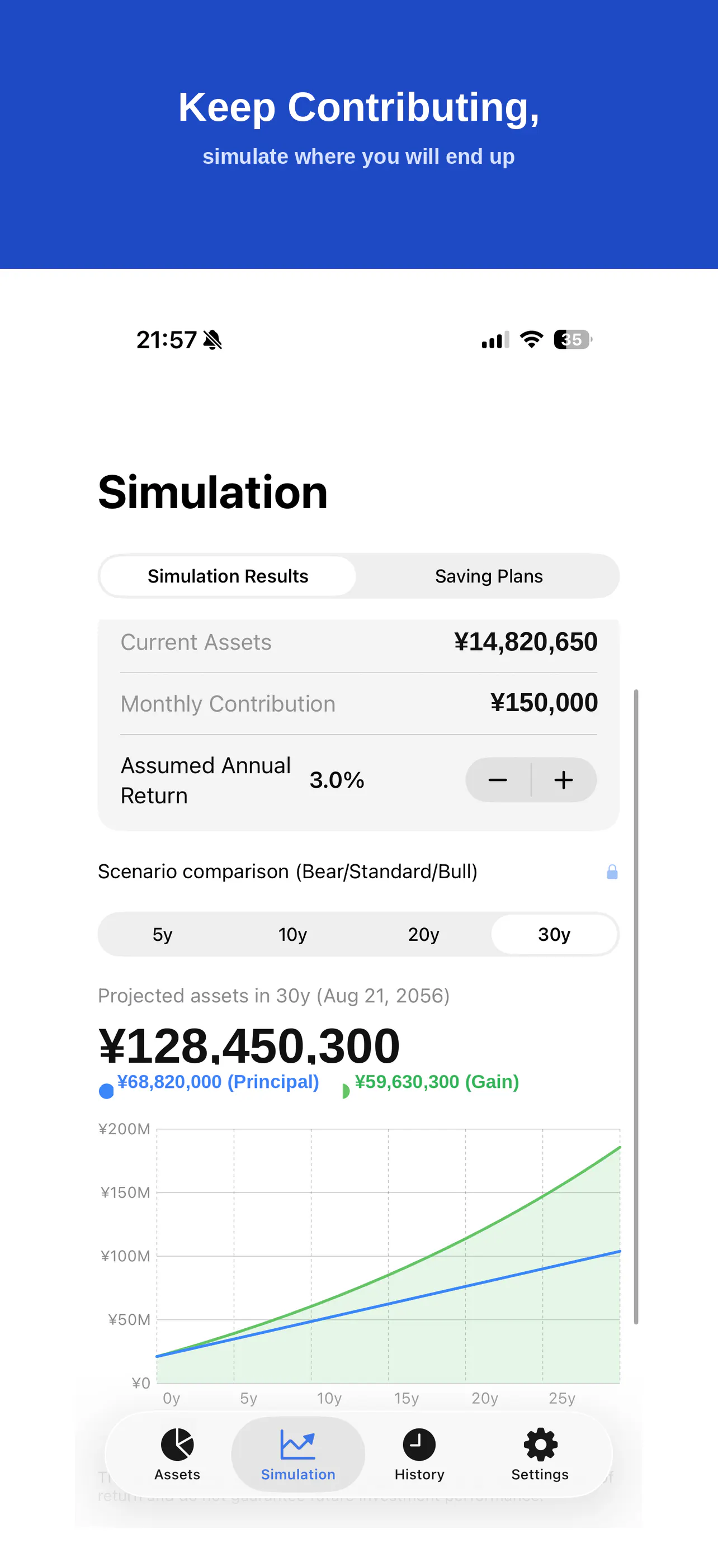718x1553 pixels.
Task: Tap the Simulation chart icon
Action: tap(298, 1445)
